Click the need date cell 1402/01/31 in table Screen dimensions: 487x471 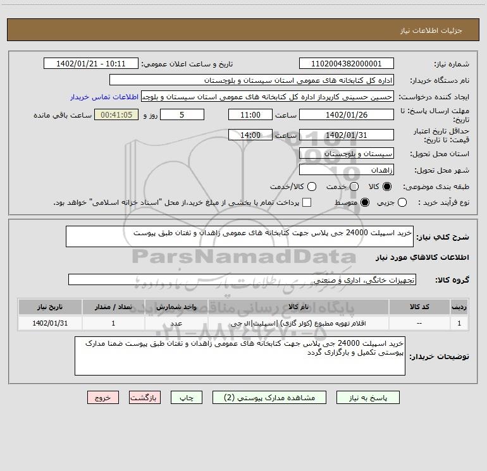(50, 323)
